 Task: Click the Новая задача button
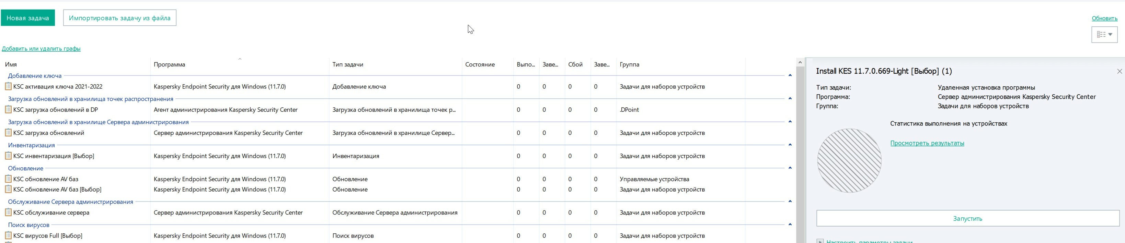click(28, 18)
